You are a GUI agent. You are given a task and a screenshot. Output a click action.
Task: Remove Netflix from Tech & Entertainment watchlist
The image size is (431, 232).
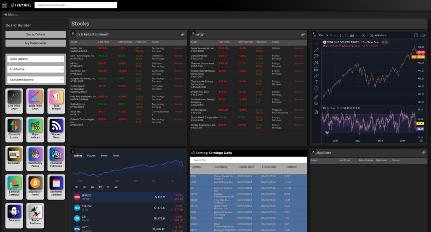[178, 48]
